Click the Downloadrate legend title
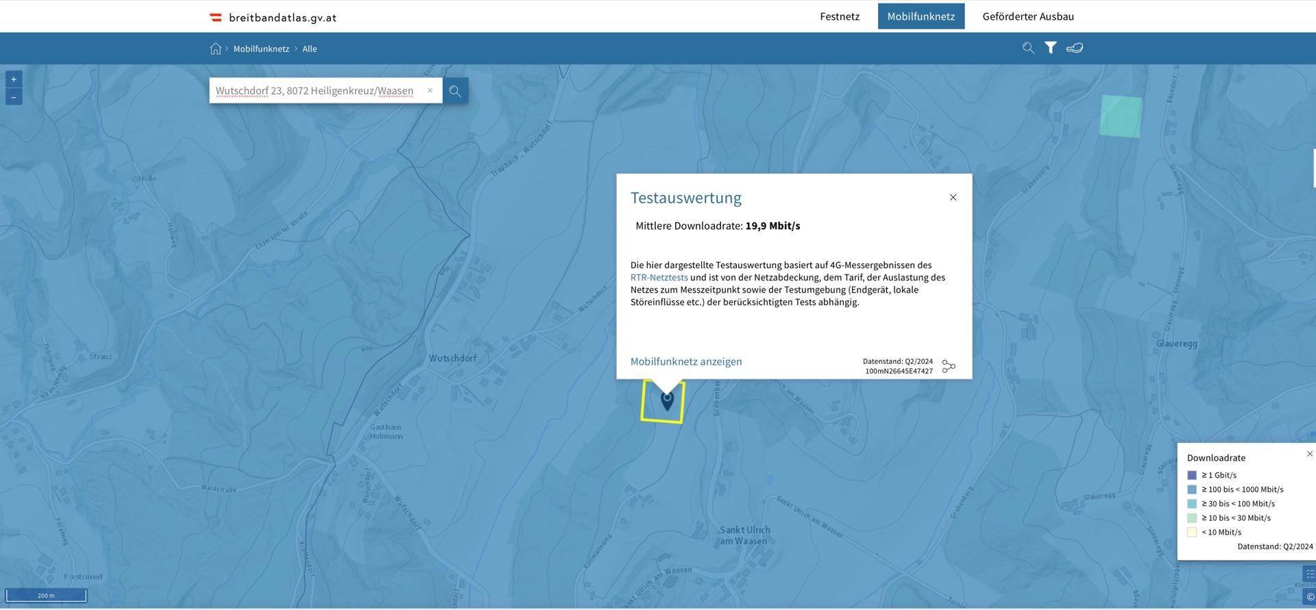The height and width of the screenshot is (610, 1316). [1216, 458]
